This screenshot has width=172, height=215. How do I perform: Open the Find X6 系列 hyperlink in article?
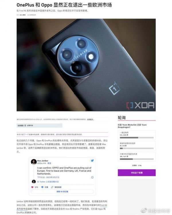click(103, 205)
